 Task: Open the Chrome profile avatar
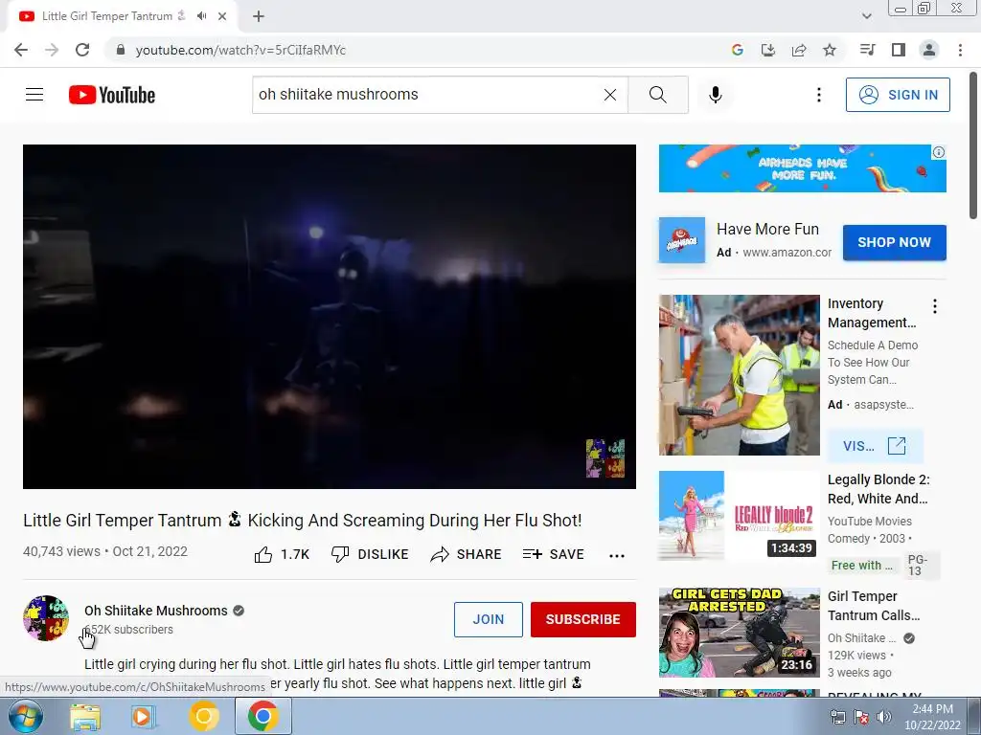(929, 50)
